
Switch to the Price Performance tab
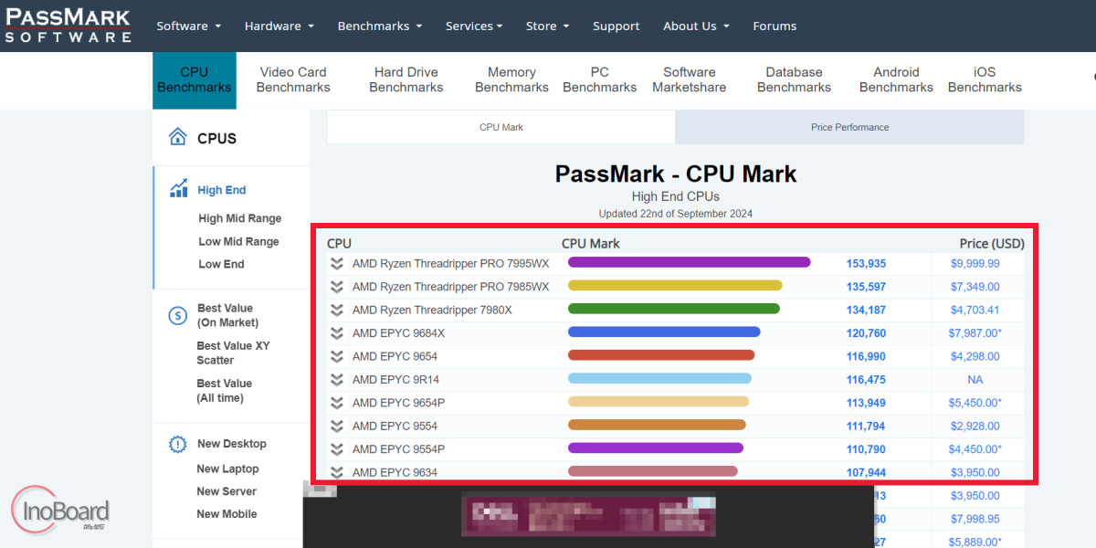pos(849,127)
